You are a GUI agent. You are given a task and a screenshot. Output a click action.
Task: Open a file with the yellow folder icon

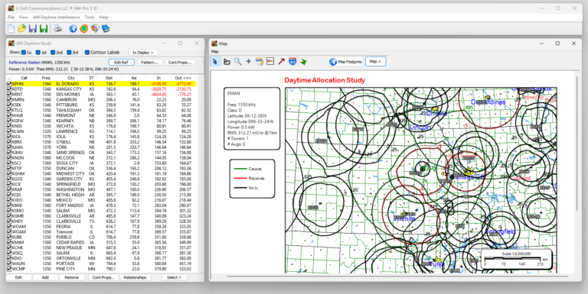pyautogui.click(x=21, y=28)
